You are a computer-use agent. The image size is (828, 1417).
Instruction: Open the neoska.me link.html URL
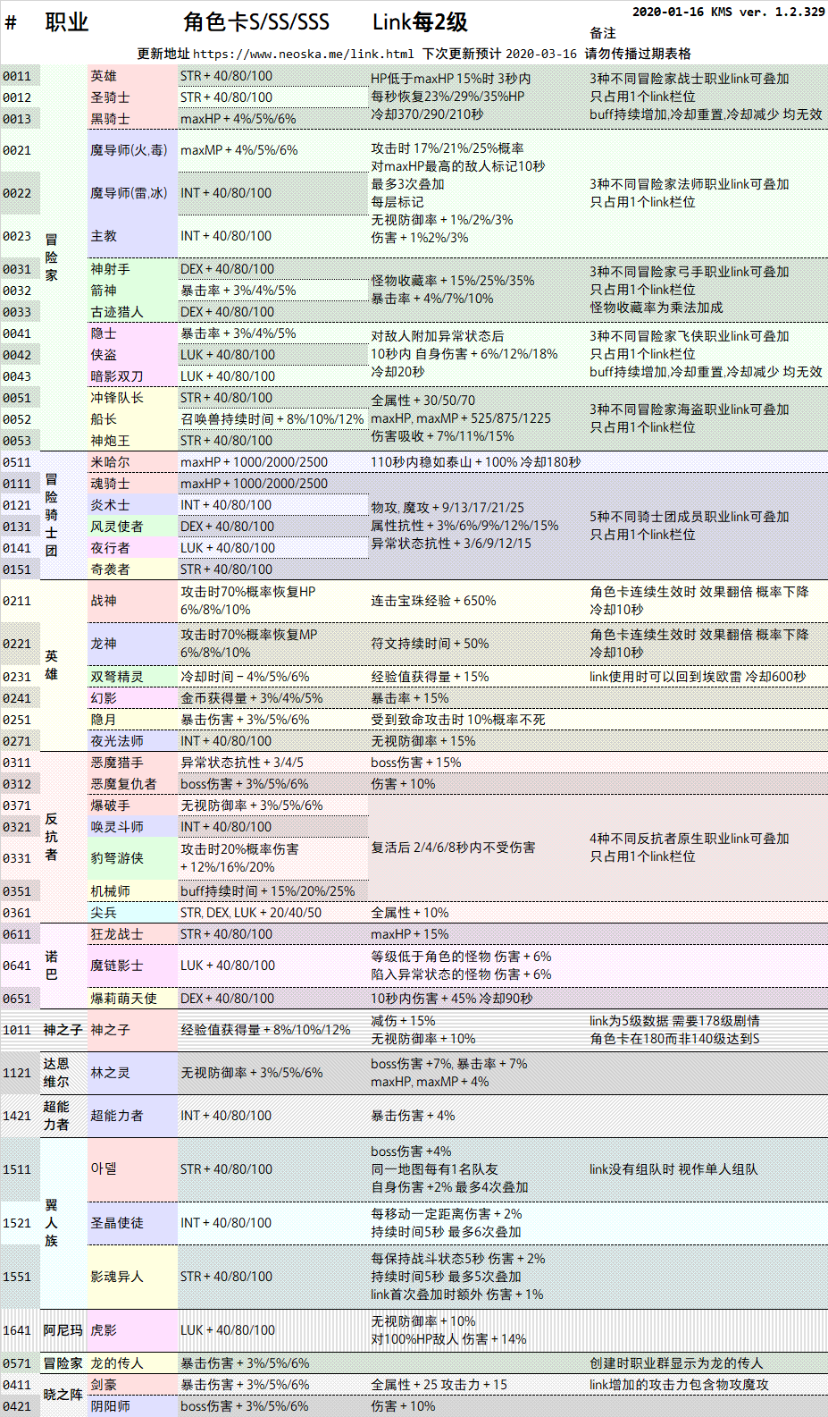pos(303,54)
